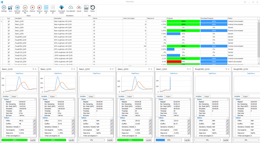Uncheck Run checkbox for Base1_Q100

pyautogui.click(x=9, y=21)
